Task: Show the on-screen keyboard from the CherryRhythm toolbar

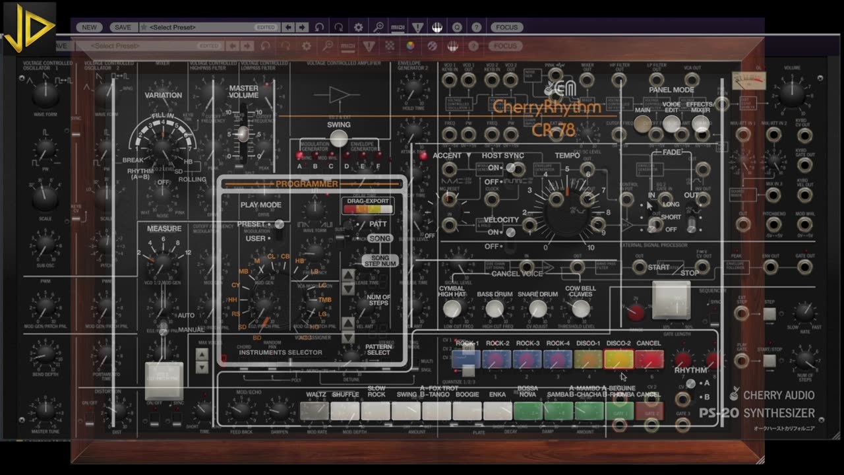Action: 437,27
